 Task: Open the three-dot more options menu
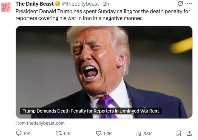189,4
